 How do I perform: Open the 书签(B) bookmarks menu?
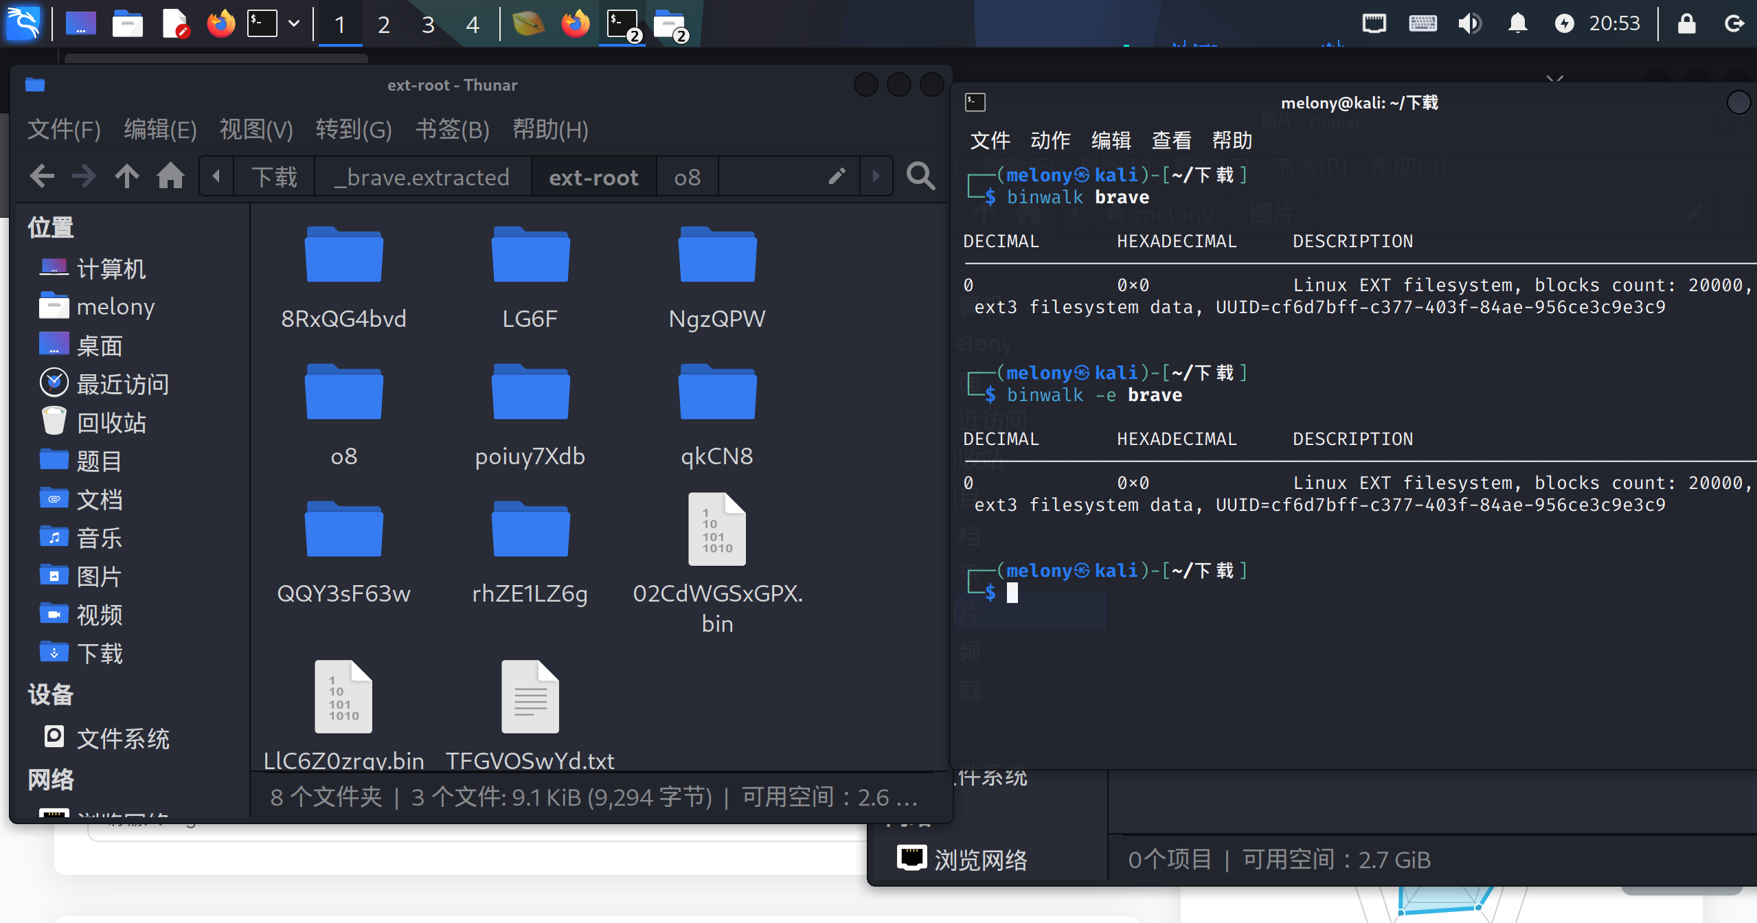[x=452, y=129]
